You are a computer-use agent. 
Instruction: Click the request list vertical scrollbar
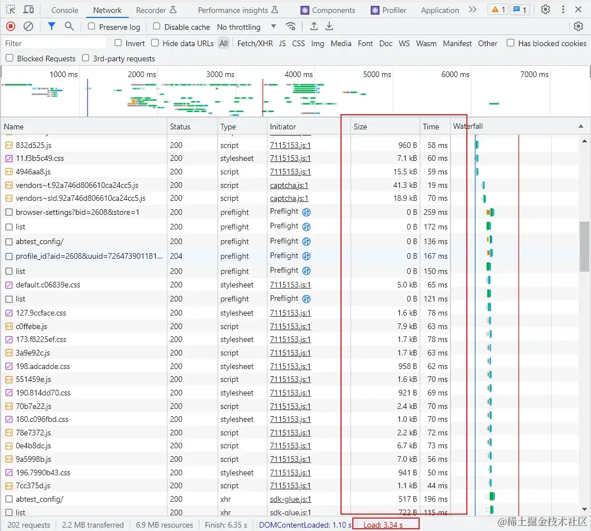click(584, 246)
